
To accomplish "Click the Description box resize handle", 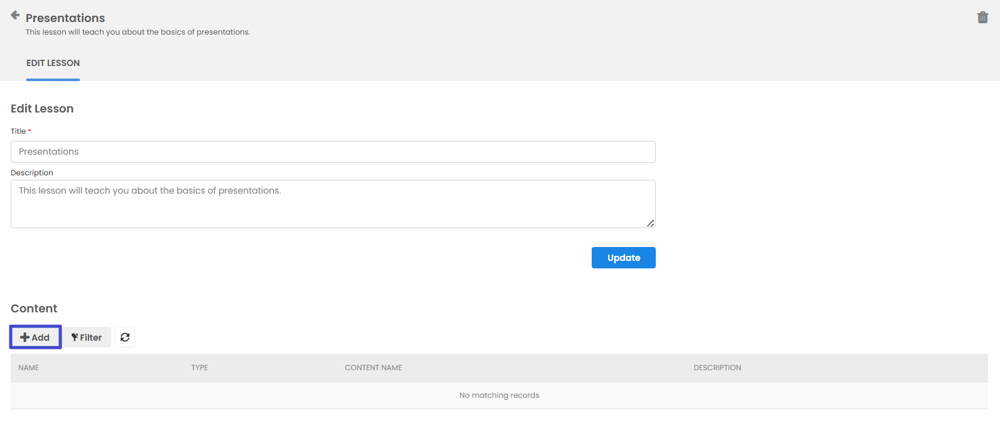I will pyautogui.click(x=650, y=223).
